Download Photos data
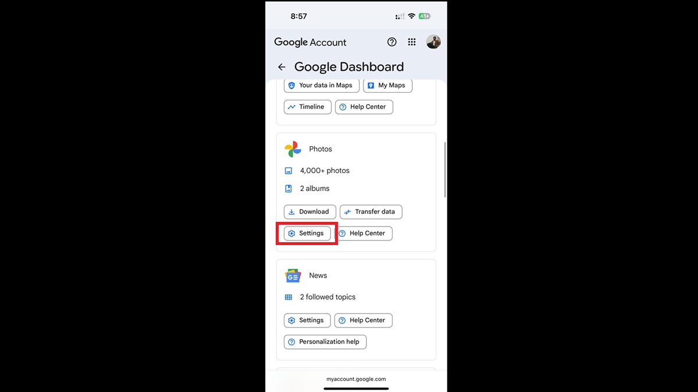Viewport: 698px width, 392px height. click(309, 212)
